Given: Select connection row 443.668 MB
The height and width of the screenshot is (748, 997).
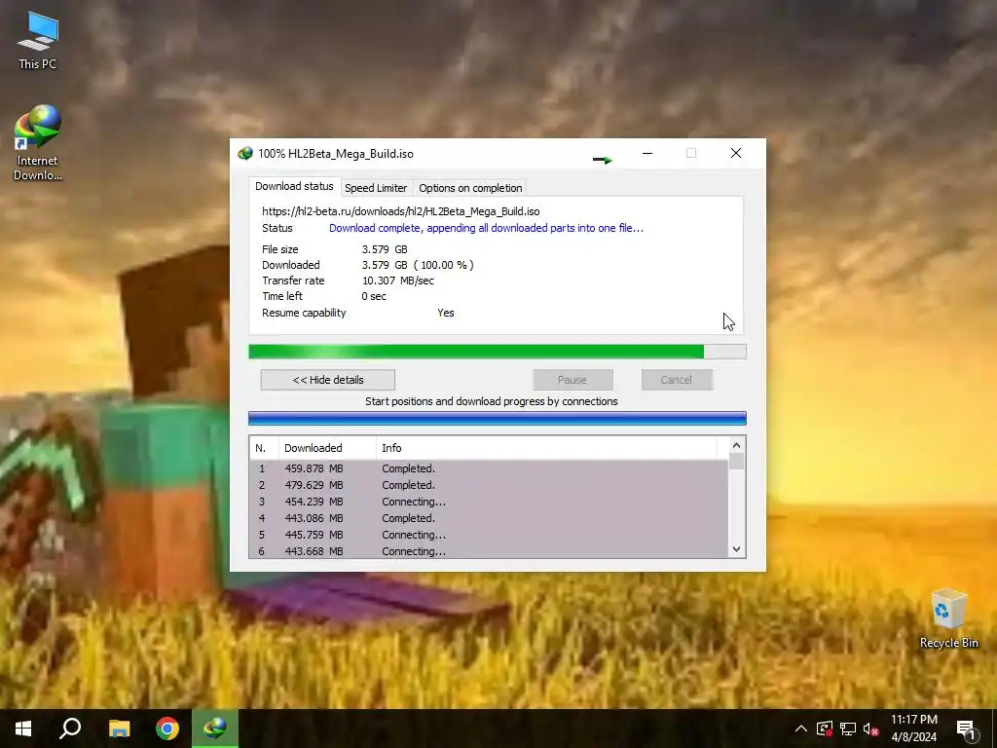Looking at the screenshot, I should pos(489,551).
